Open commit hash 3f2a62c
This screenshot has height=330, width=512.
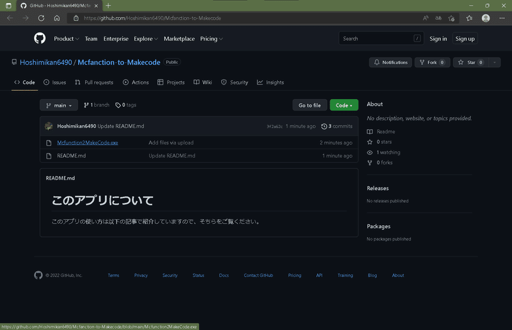pos(275,127)
